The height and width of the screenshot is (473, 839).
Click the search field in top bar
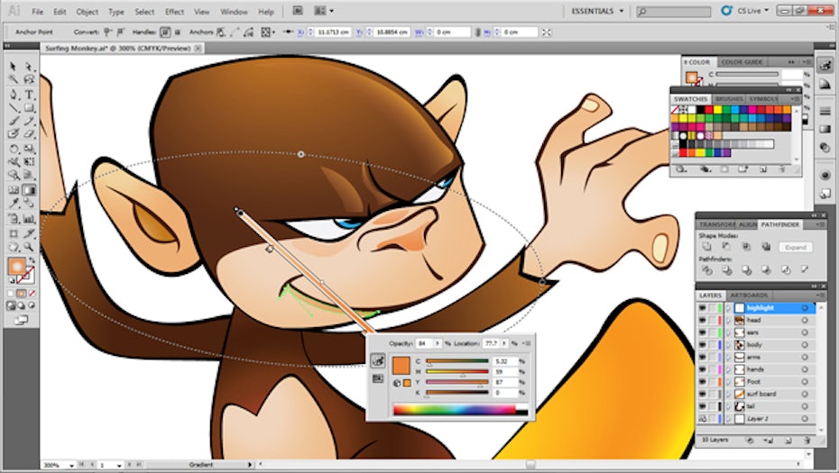point(673,11)
